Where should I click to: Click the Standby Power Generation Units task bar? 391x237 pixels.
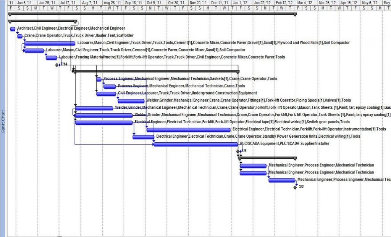[x=143, y=136]
